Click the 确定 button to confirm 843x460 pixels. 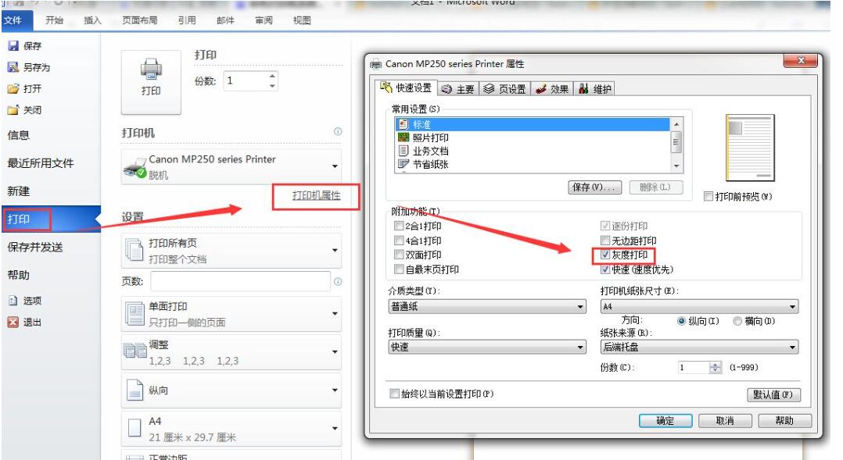pyautogui.click(x=665, y=420)
